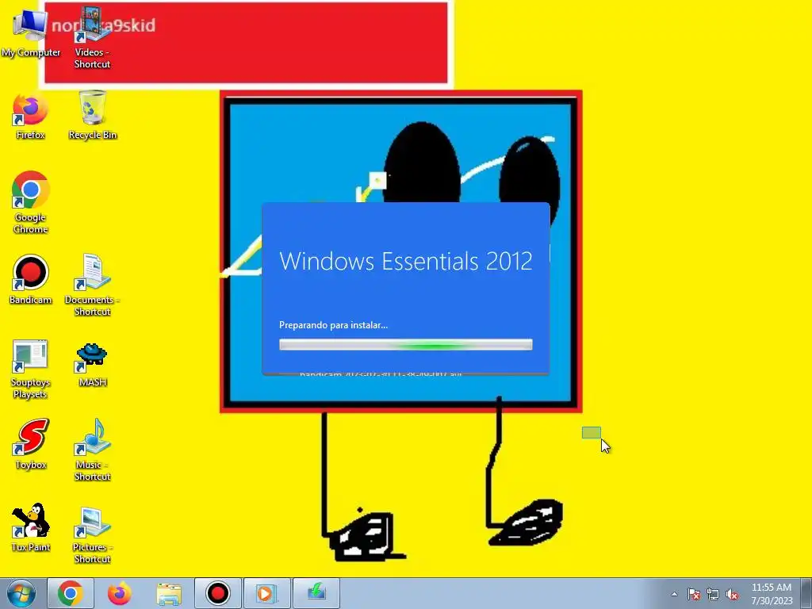Image resolution: width=812 pixels, height=609 pixels.
Task: Switch to Bandicam in the taskbar
Action: click(x=218, y=593)
